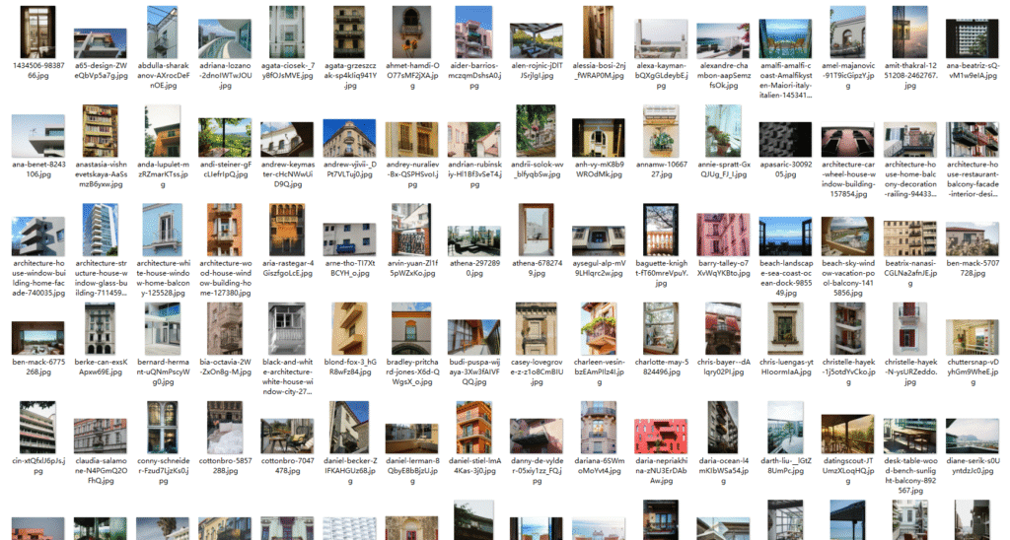
Task: Select the 1434506-9838766.jpg thumbnail
Action: (38, 33)
